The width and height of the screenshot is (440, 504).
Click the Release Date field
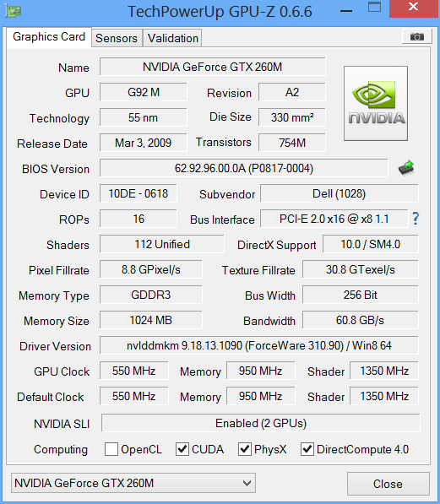143,143
